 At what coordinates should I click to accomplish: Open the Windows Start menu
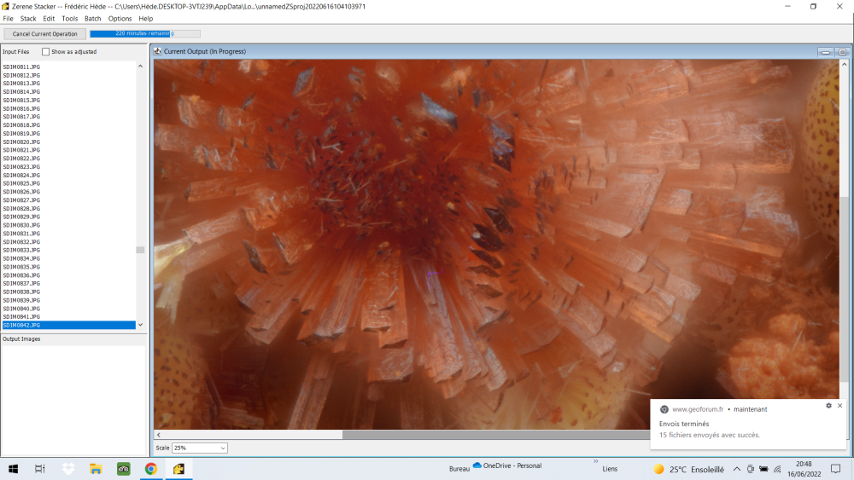click(x=14, y=469)
